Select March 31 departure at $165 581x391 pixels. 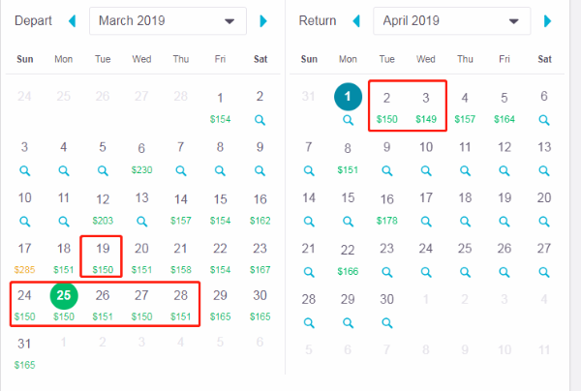[24, 352]
